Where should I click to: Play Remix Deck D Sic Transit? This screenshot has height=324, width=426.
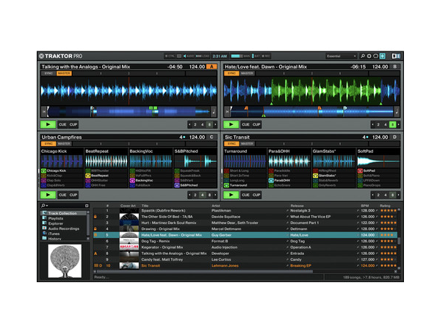[x=231, y=195]
